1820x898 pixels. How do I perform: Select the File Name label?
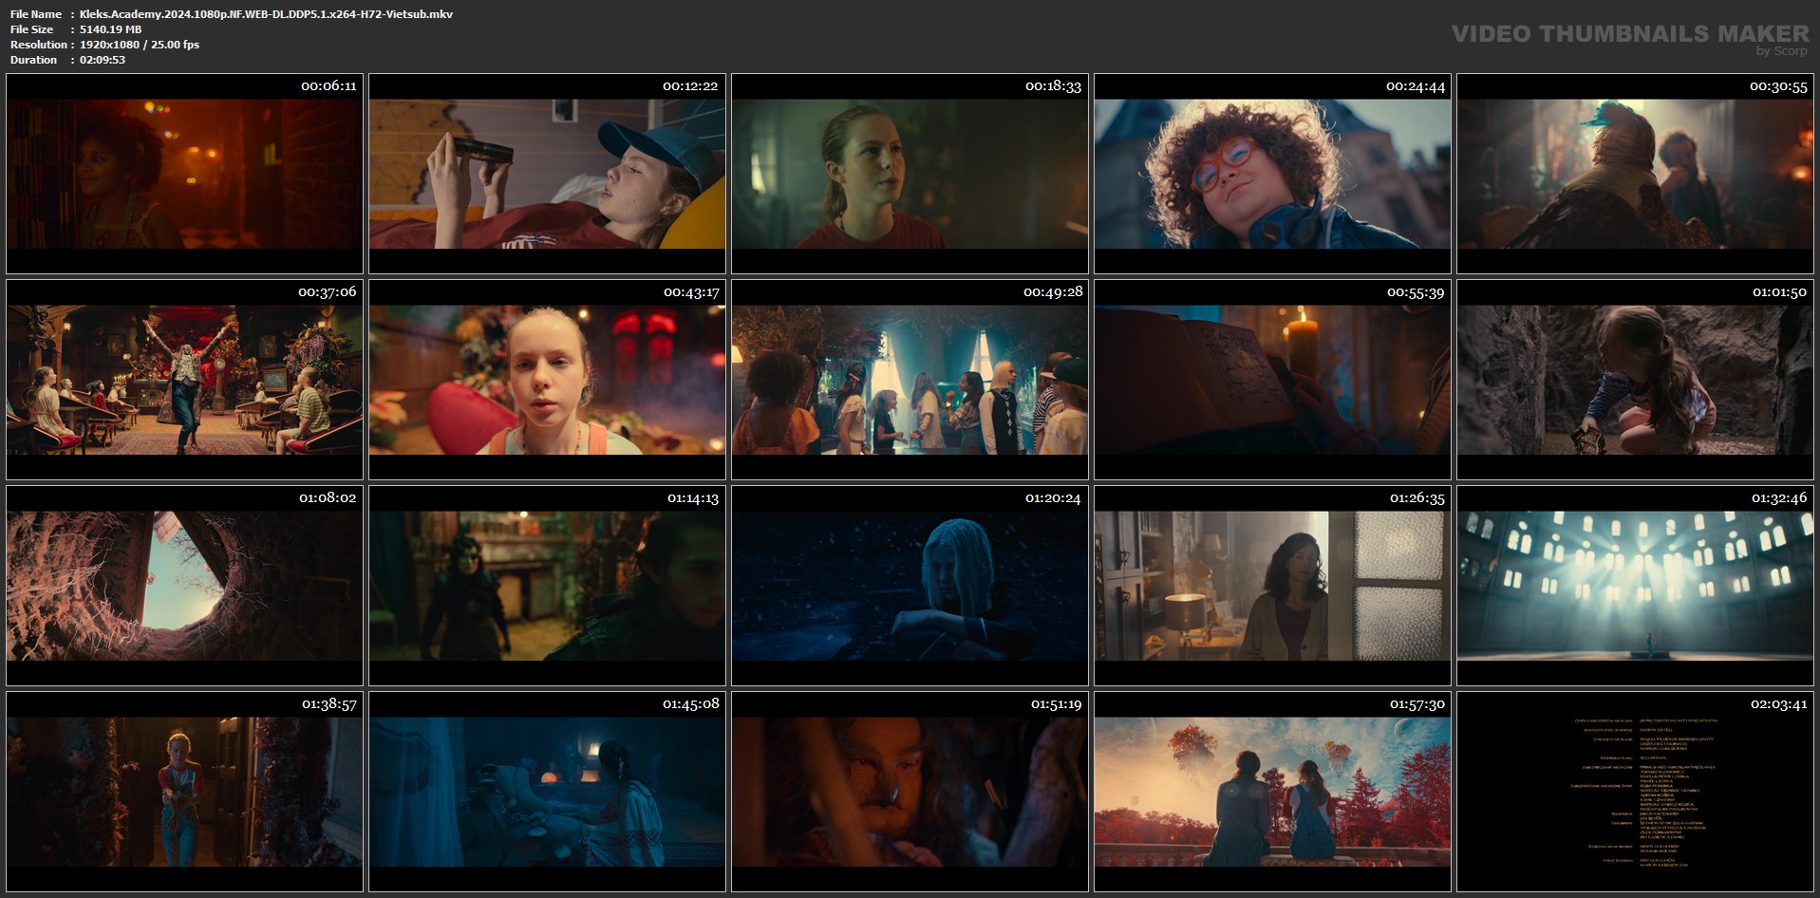[36, 14]
